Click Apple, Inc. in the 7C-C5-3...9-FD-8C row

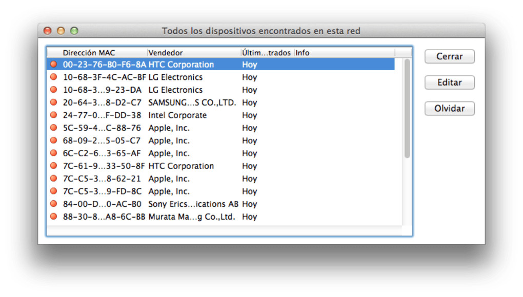169,191
